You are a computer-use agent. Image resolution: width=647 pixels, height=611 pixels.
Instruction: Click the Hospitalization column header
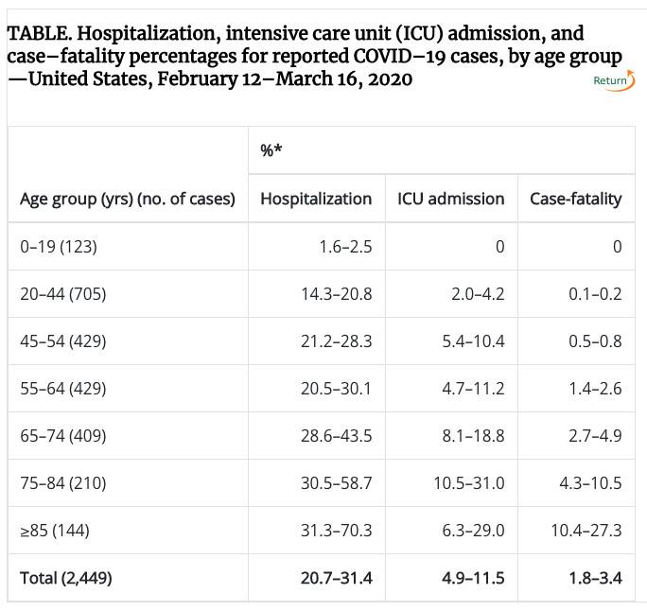[316, 199]
